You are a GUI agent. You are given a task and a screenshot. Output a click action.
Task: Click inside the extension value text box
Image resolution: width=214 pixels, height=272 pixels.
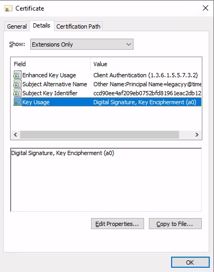(x=106, y=179)
